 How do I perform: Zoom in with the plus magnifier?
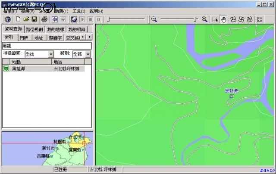(x=204, y=19)
